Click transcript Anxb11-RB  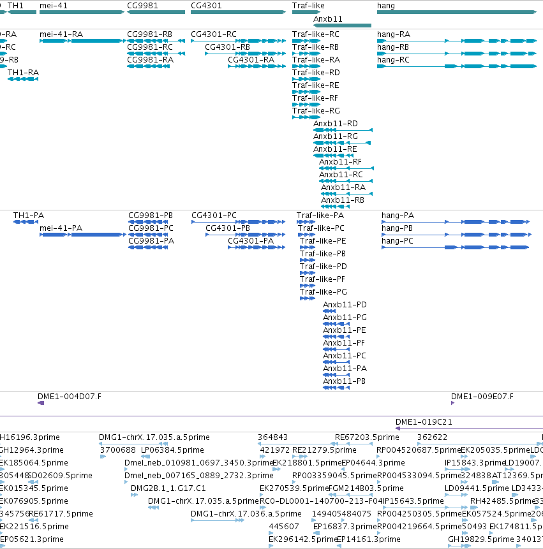335,207
